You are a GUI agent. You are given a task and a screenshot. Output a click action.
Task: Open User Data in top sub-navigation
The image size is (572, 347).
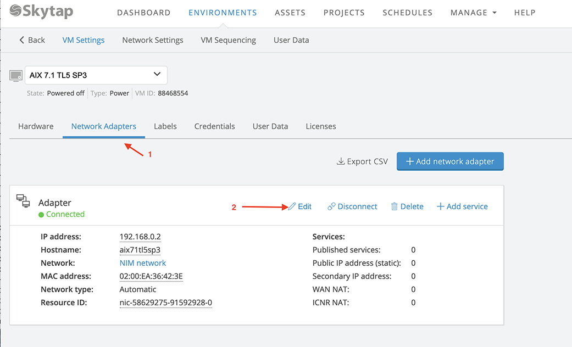(x=291, y=40)
